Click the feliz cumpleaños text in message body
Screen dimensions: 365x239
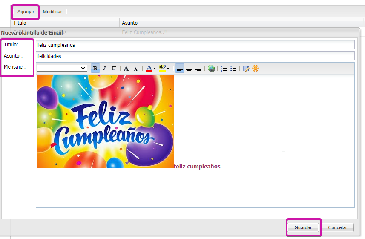(x=197, y=166)
